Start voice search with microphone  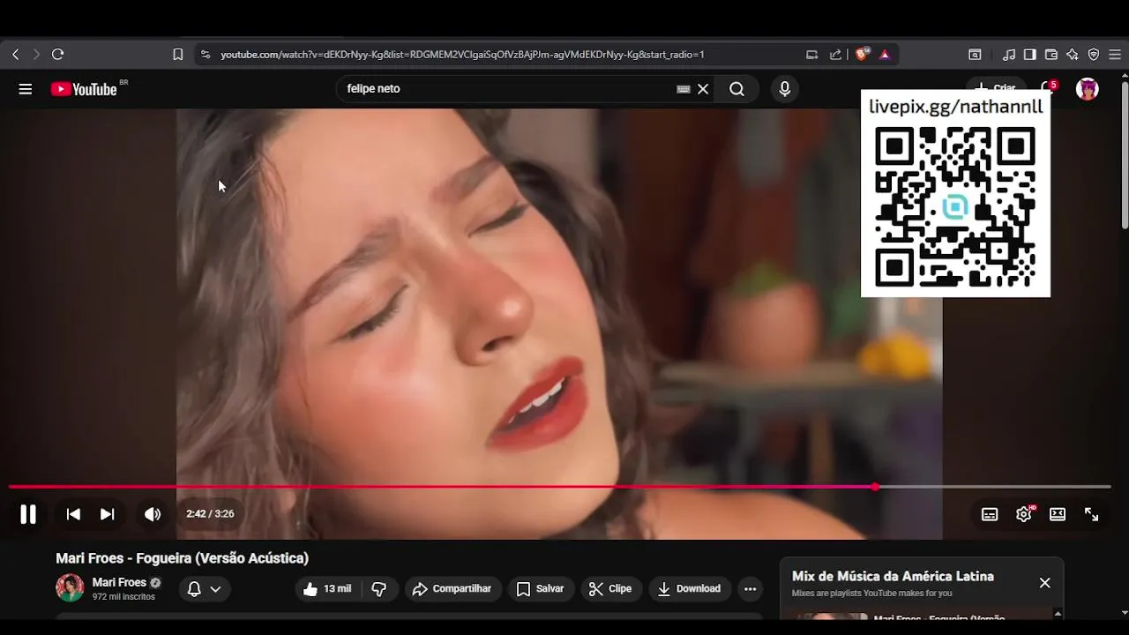[x=784, y=89]
